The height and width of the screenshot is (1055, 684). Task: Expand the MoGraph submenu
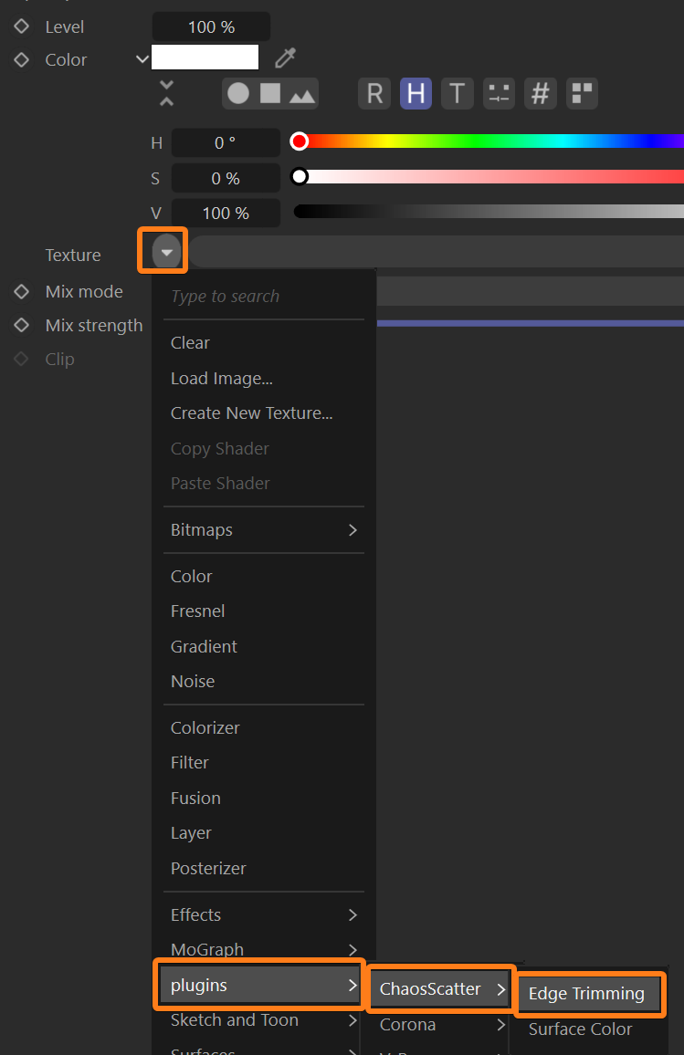coord(264,949)
